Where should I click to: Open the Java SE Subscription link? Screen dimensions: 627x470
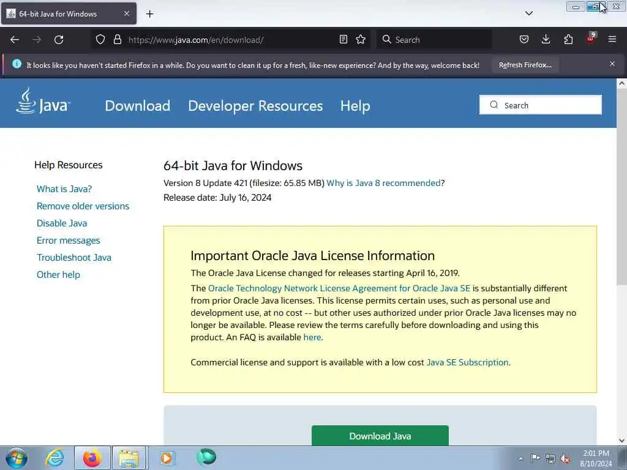467,362
